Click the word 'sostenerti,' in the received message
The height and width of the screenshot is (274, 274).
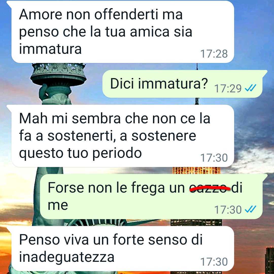[x=81, y=136]
